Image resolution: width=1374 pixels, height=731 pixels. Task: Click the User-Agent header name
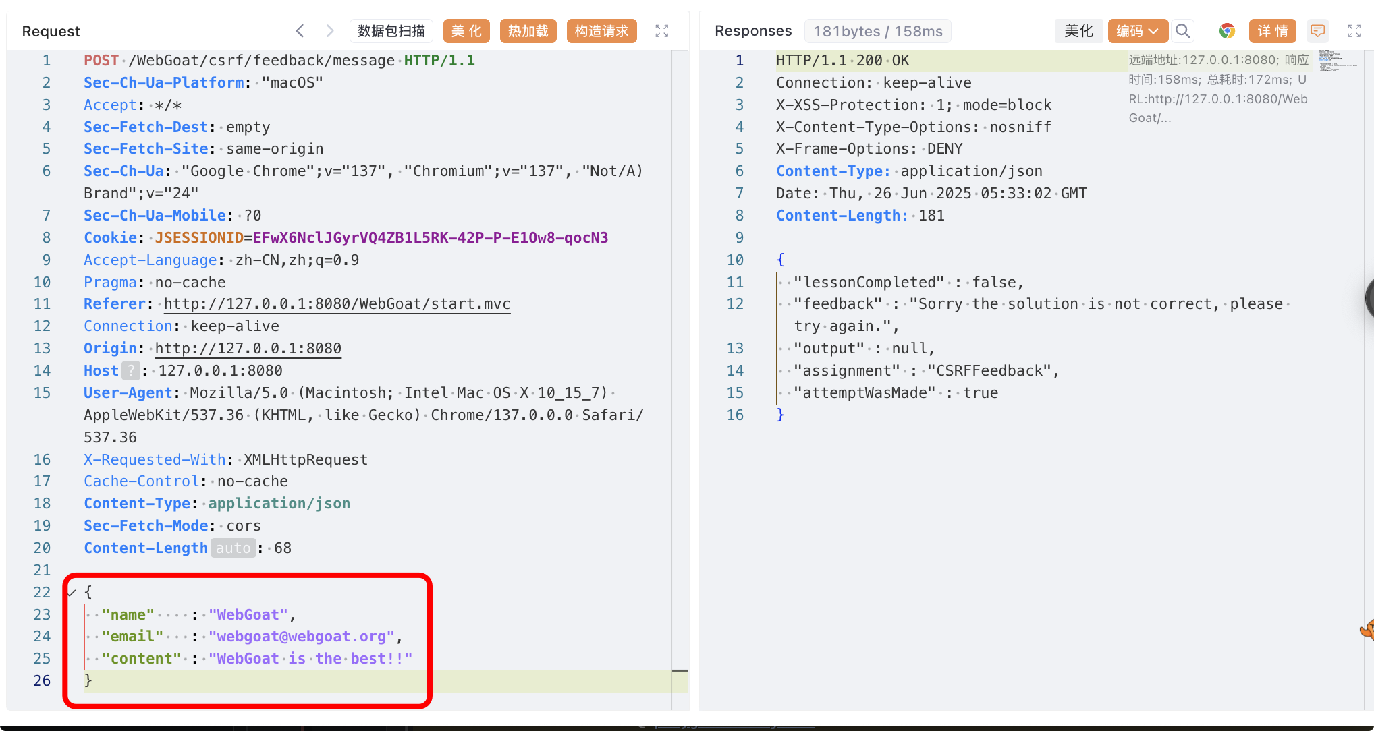[128, 393]
